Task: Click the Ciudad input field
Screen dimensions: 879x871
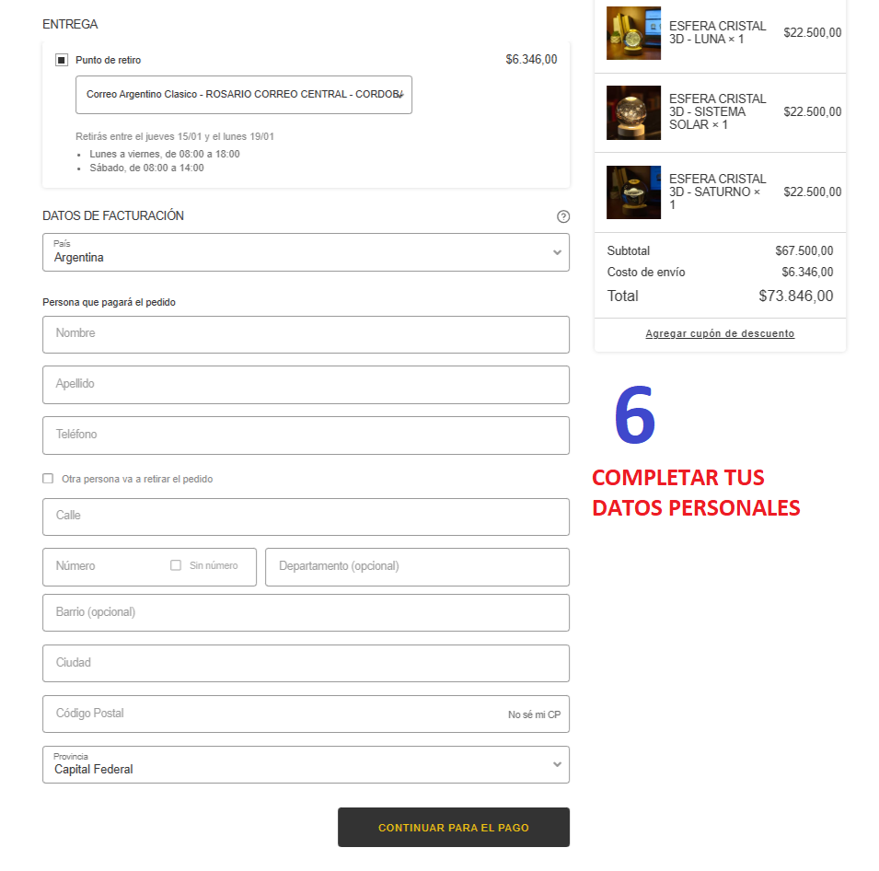Action: (x=306, y=663)
